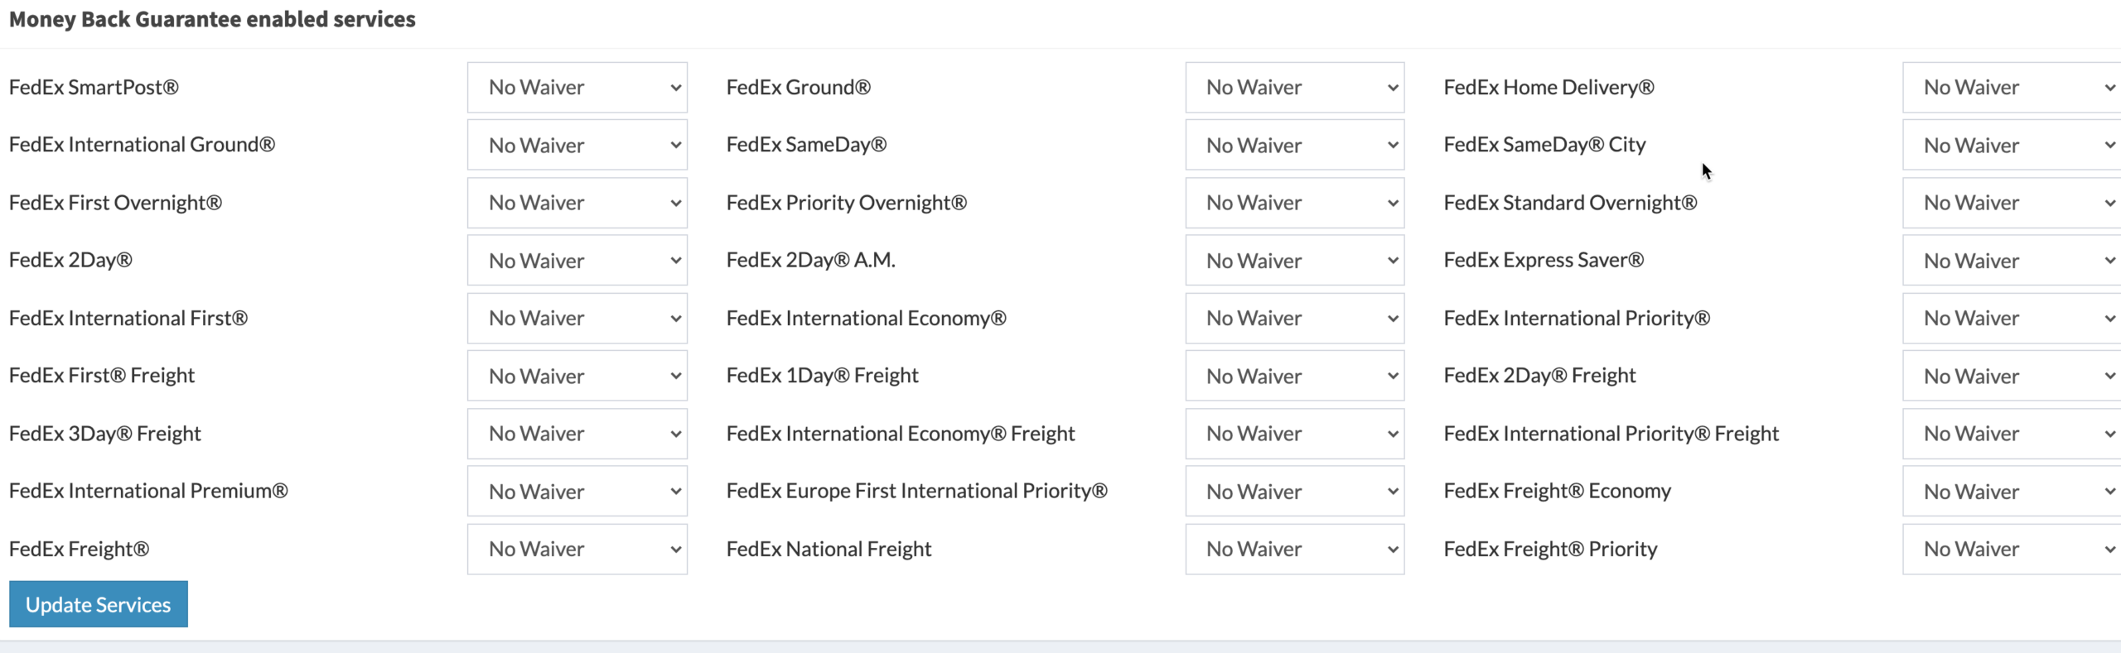The height and width of the screenshot is (653, 2121).
Task: Open the FedEx 1Day Freight waiver dropdown
Action: point(1295,376)
